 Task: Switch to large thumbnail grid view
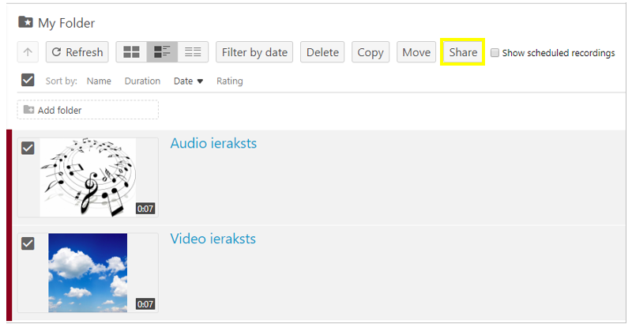tap(131, 52)
